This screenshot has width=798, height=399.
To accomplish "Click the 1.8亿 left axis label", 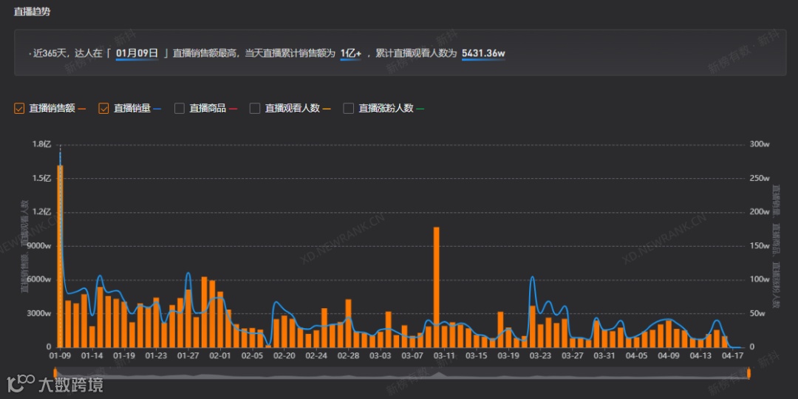I will (x=43, y=145).
